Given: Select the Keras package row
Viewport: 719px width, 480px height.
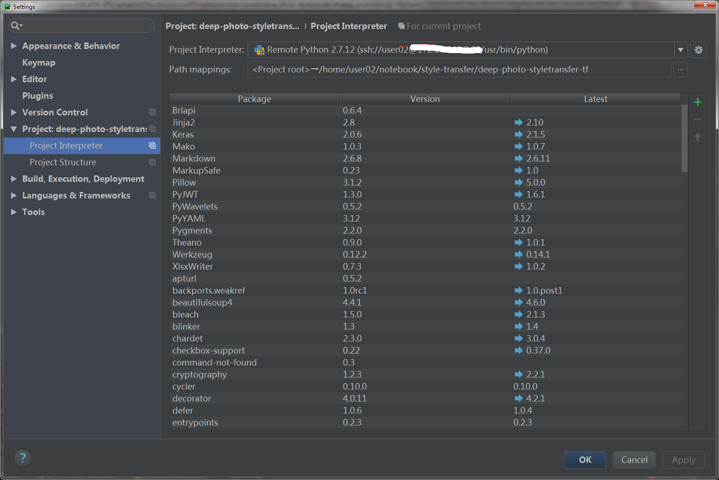Looking at the screenshot, I should tap(425, 134).
